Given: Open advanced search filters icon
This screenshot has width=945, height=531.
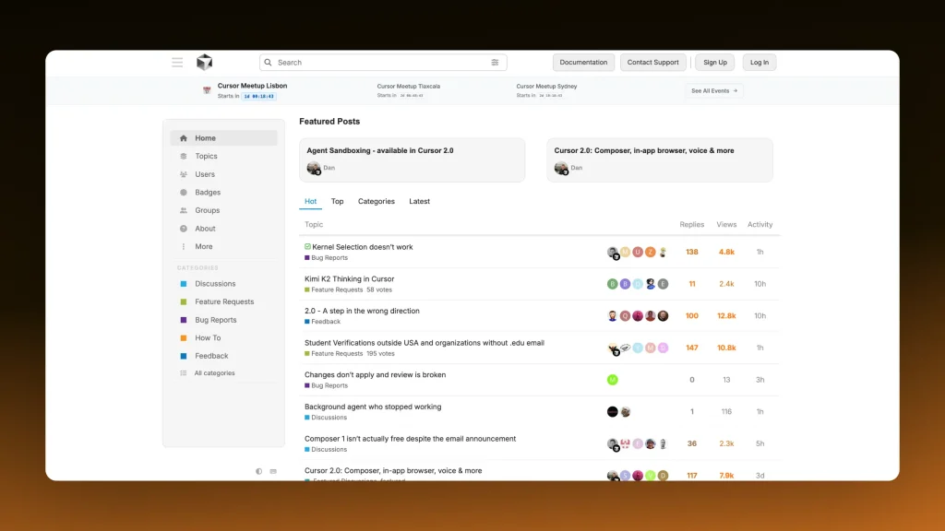Looking at the screenshot, I should tap(495, 62).
